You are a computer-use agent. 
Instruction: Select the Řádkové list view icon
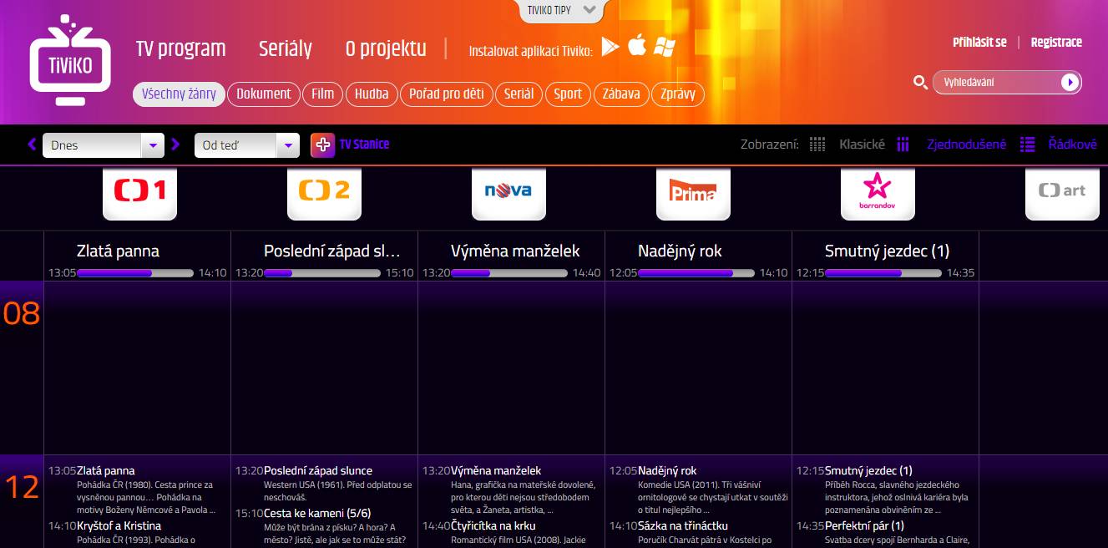[x=1028, y=145]
